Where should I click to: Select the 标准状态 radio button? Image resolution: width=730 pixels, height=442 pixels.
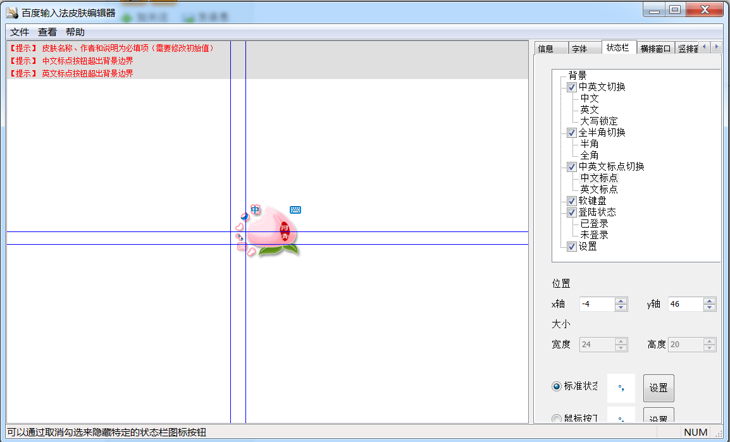556,386
